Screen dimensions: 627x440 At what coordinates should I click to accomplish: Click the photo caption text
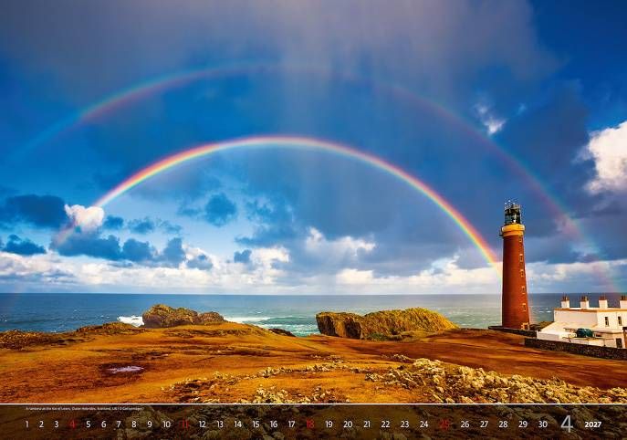click(x=77, y=408)
